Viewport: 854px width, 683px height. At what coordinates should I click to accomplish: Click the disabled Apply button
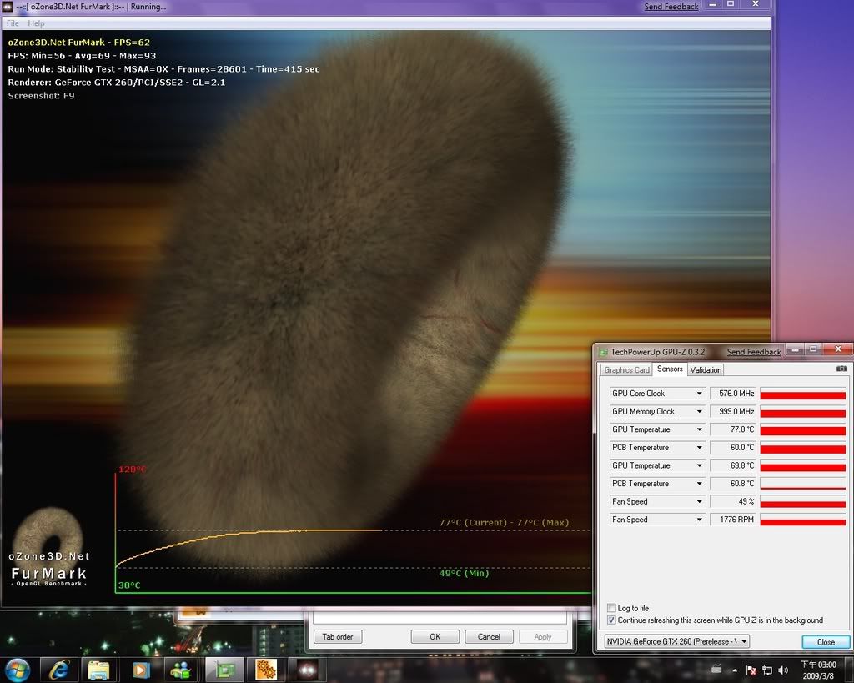(x=542, y=636)
